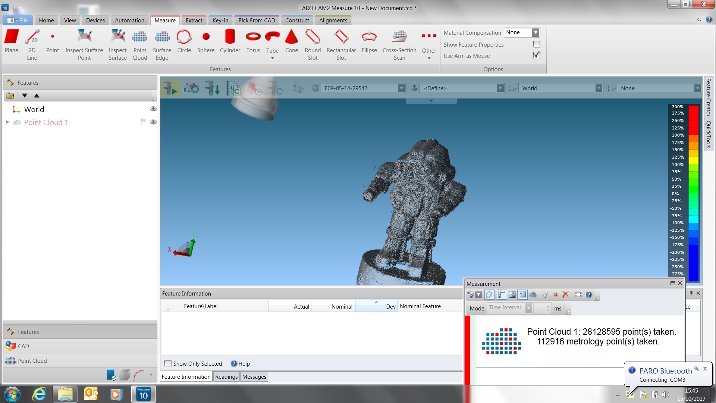The width and height of the screenshot is (716, 403).
Task: Choose the Point Cloud measure tool
Action: pos(140,44)
